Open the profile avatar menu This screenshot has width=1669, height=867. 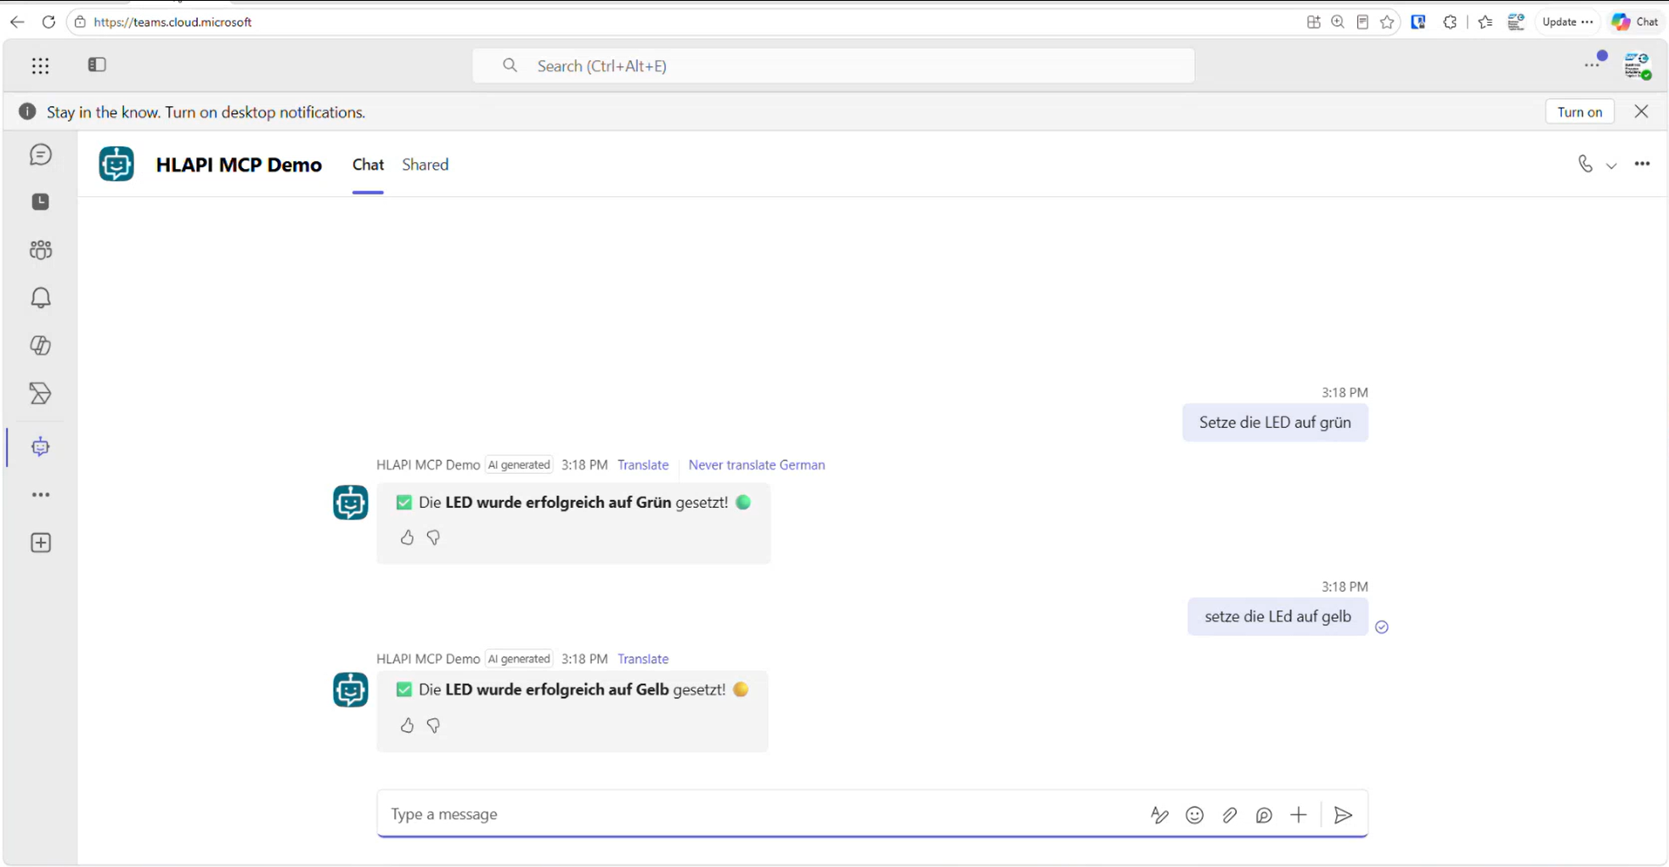click(x=1637, y=65)
